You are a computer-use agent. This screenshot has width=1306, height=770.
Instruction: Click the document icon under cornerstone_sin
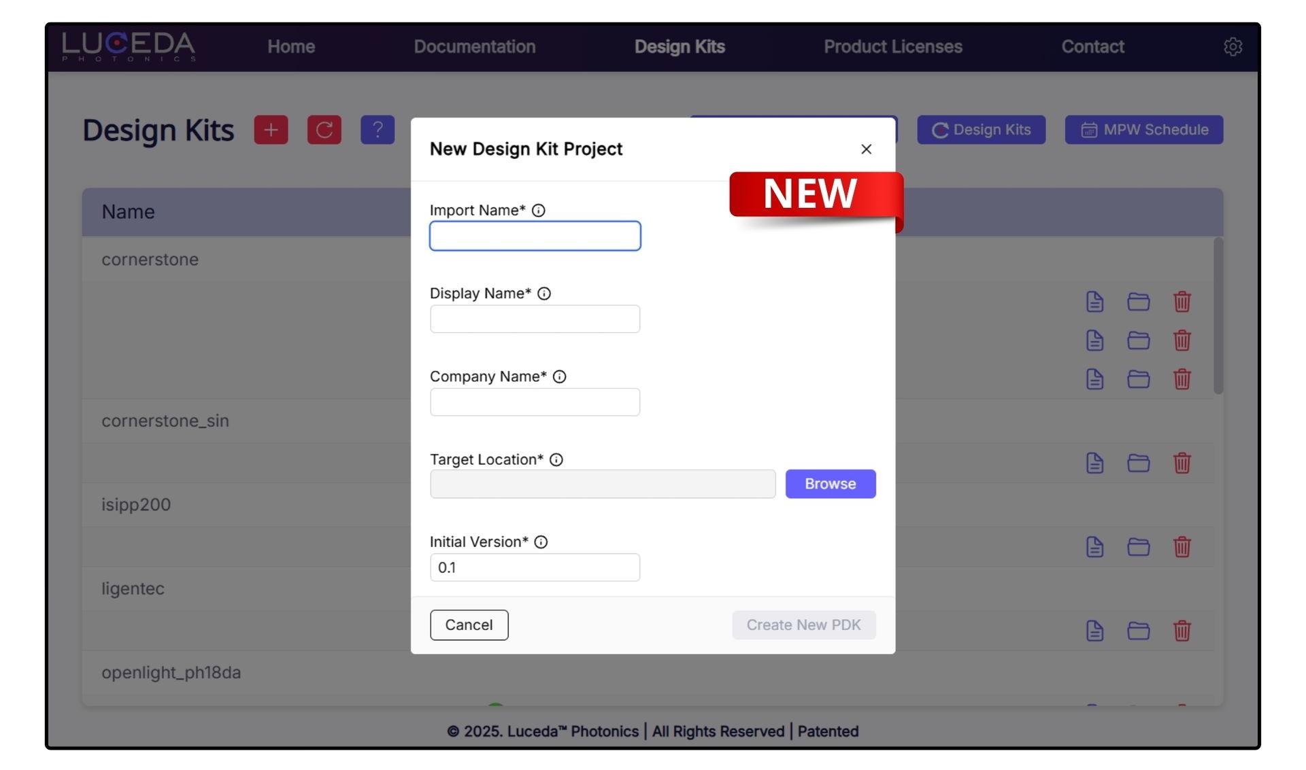[1094, 463]
